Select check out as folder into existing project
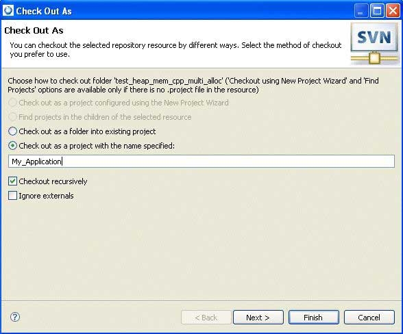Viewport: 403px width, 334px height. (82, 131)
